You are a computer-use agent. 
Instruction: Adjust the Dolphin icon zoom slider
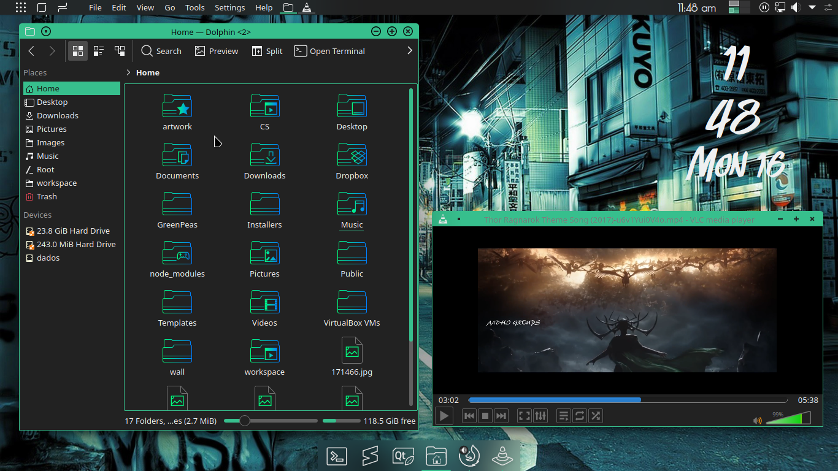(271, 421)
